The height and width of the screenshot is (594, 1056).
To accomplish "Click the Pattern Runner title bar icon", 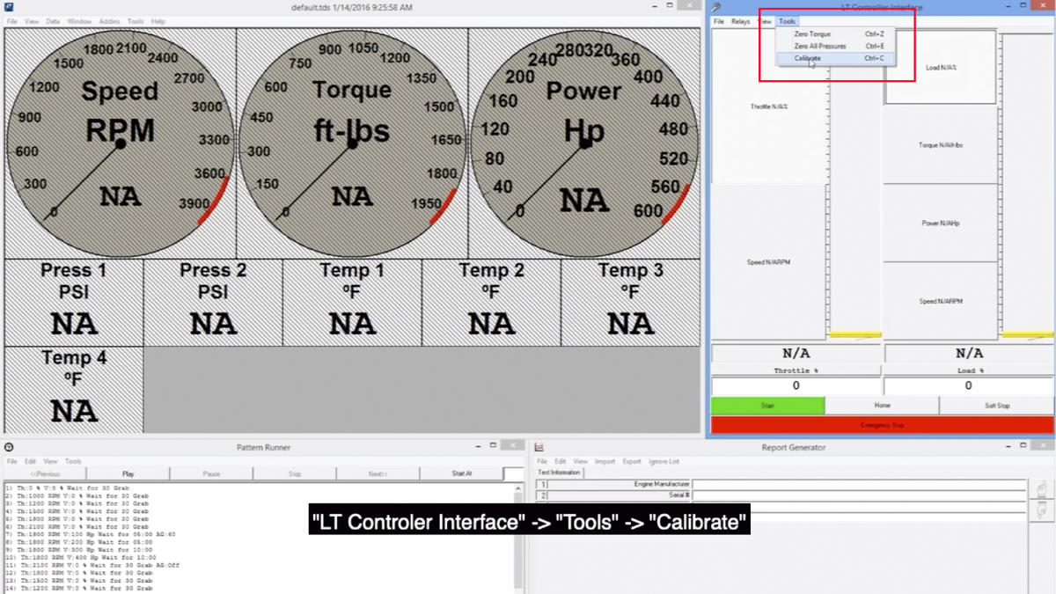I will pos(9,447).
